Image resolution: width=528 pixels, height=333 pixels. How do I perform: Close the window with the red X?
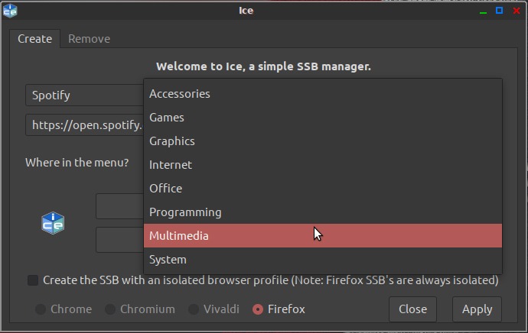517,11
